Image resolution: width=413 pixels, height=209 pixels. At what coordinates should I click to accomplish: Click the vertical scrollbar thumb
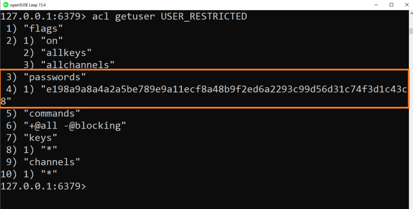[411, 31]
